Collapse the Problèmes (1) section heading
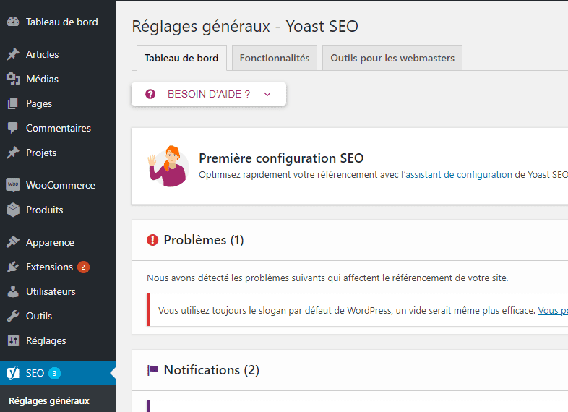Image resolution: width=568 pixels, height=412 pixels. point(204,240)
